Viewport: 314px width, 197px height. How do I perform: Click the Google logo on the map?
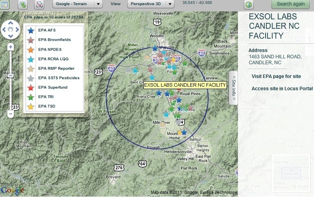[12, 190]
